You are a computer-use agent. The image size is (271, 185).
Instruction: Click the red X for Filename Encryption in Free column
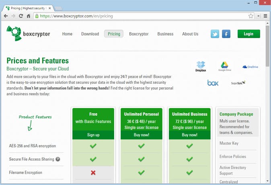[x=93, y=173]
